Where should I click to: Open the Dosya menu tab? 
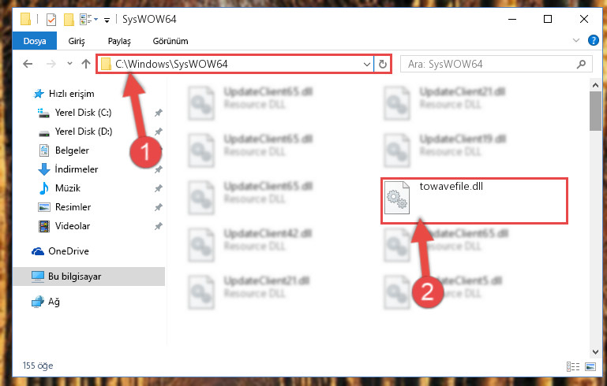tap(35, 41)
